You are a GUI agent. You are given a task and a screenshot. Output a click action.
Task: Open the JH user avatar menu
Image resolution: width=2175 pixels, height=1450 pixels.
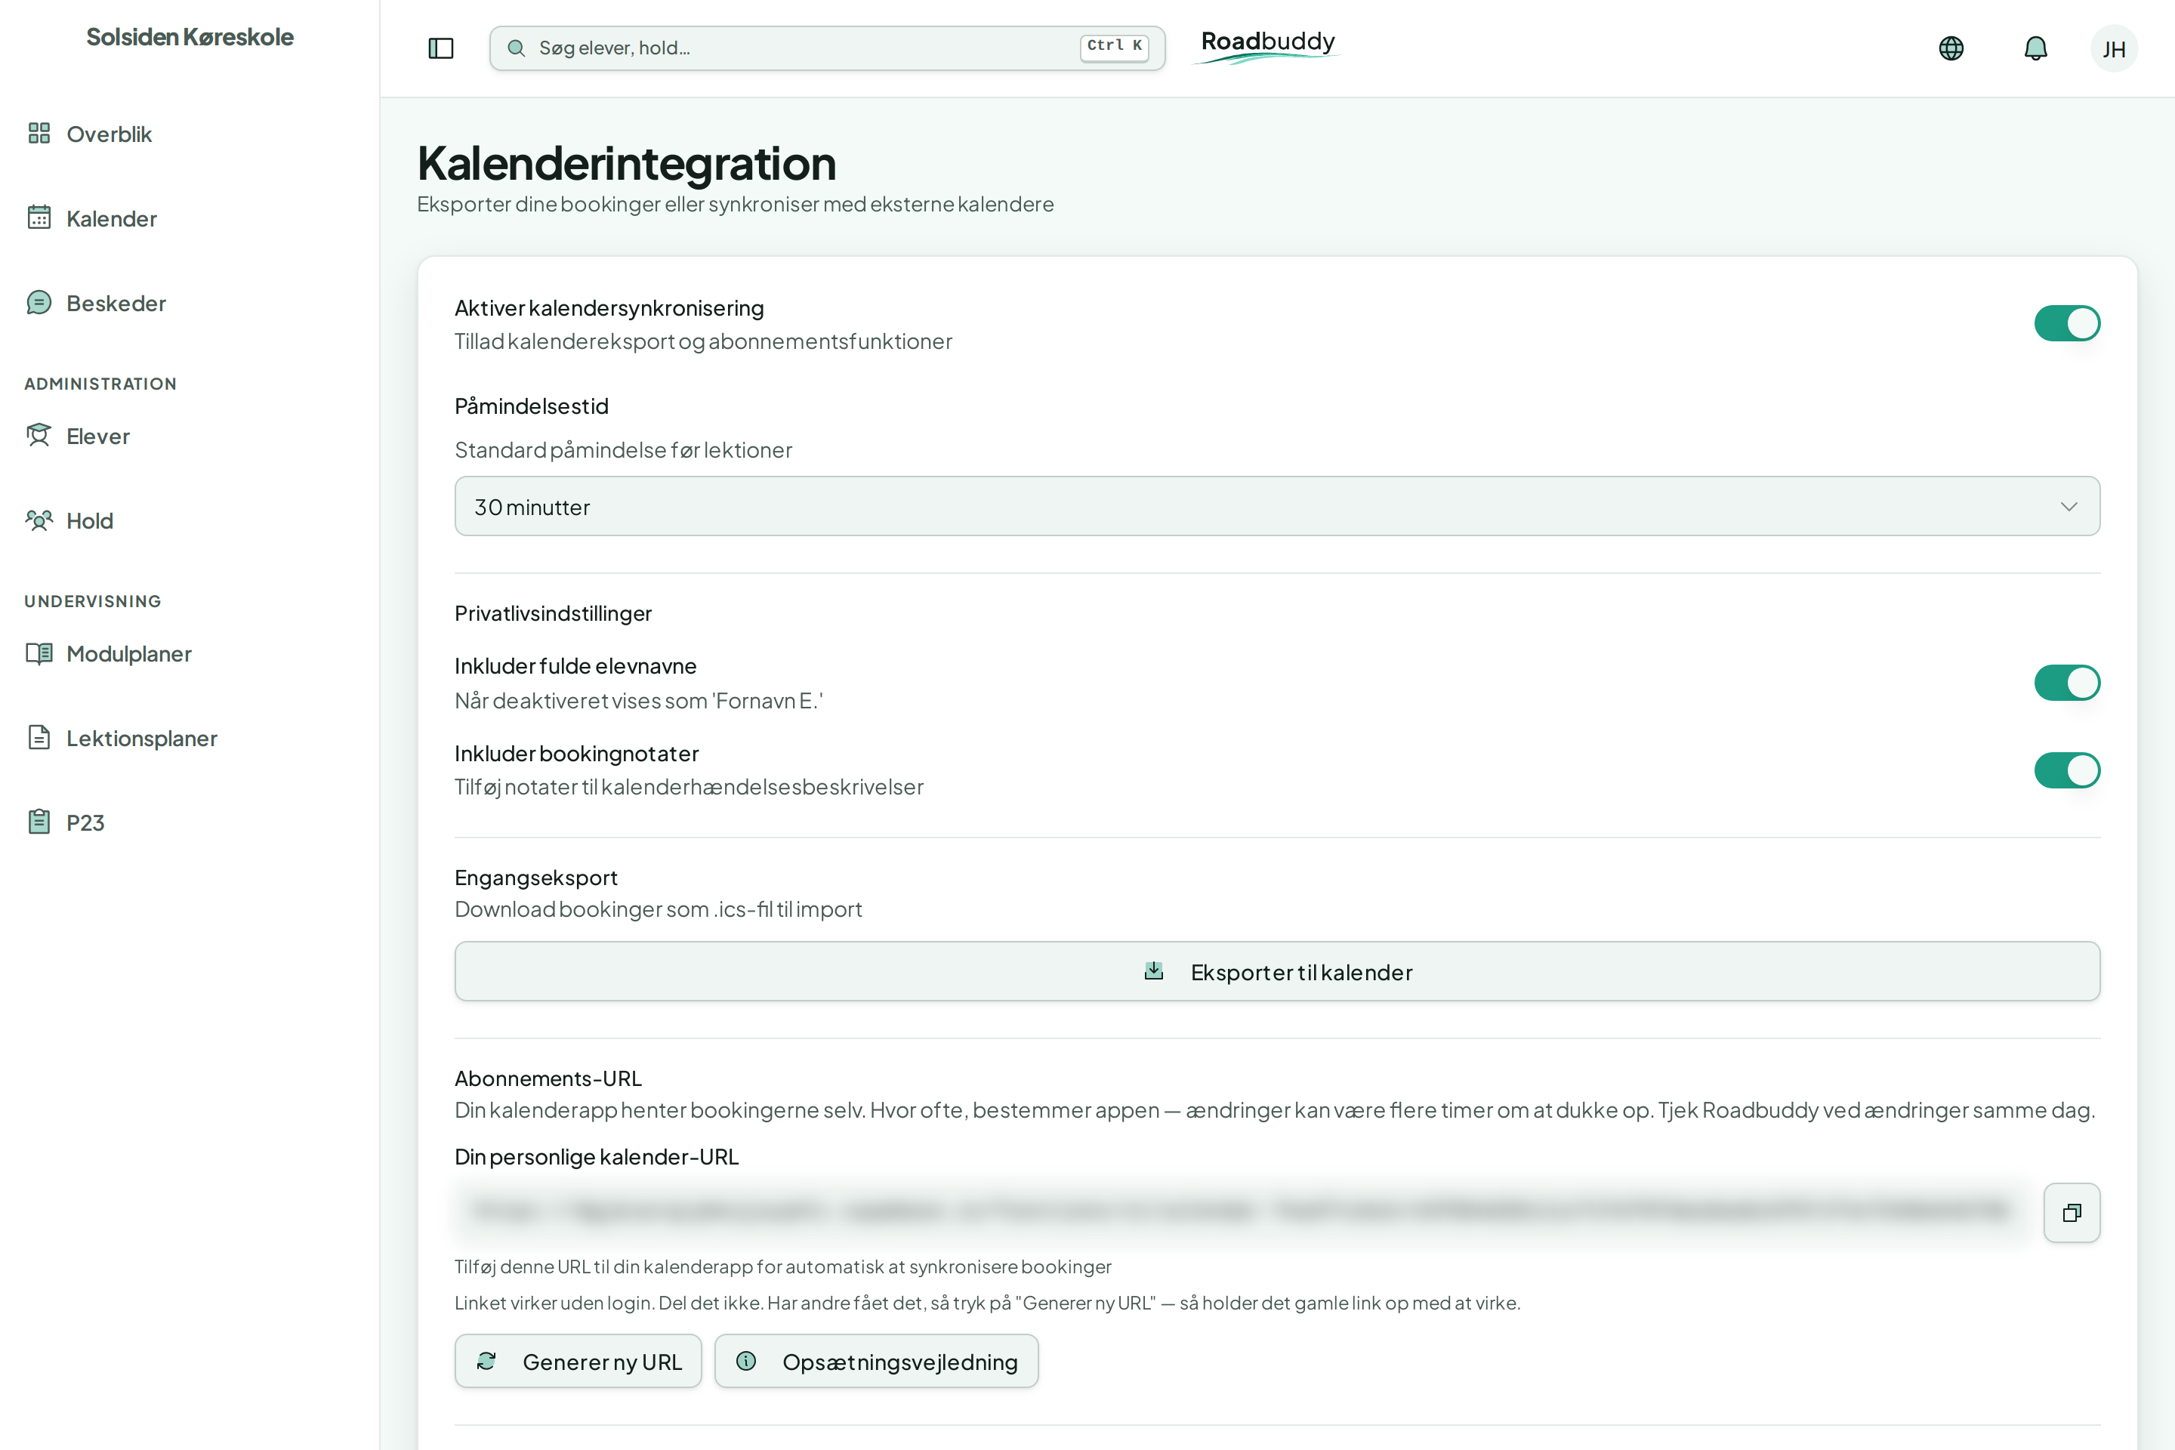[2114, 48]
